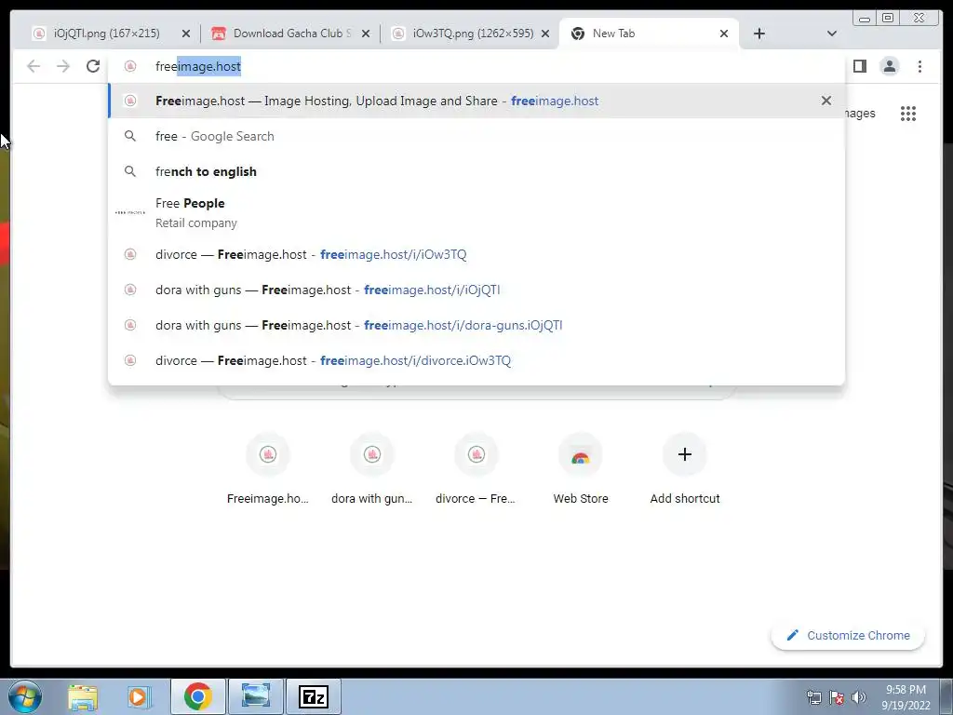The width and height of the screenshot is (953, 715).
Task: Choose the 'french to english' suggestion
Action: 476,171
